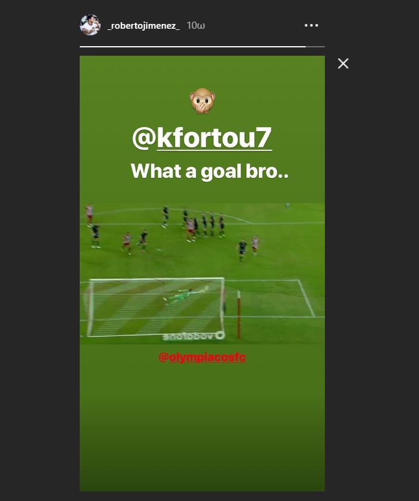Click the red-white player at far left

(89, 214)
